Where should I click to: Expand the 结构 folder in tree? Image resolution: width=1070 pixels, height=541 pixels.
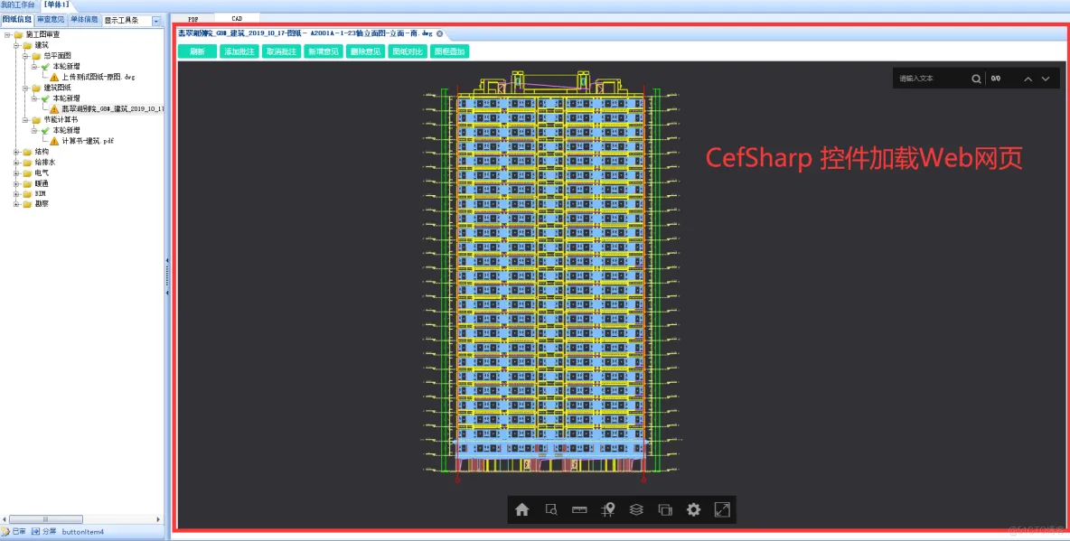point(16,152)
